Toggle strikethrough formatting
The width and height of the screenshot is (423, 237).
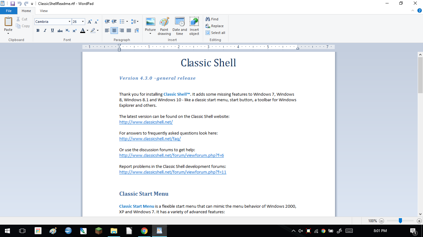(60, 31)
